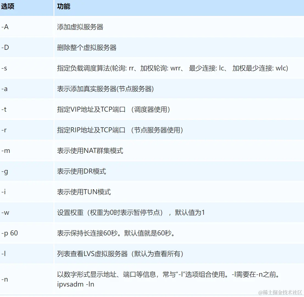
Task: Click the 功能 column header
Action: tap(63, 6)
